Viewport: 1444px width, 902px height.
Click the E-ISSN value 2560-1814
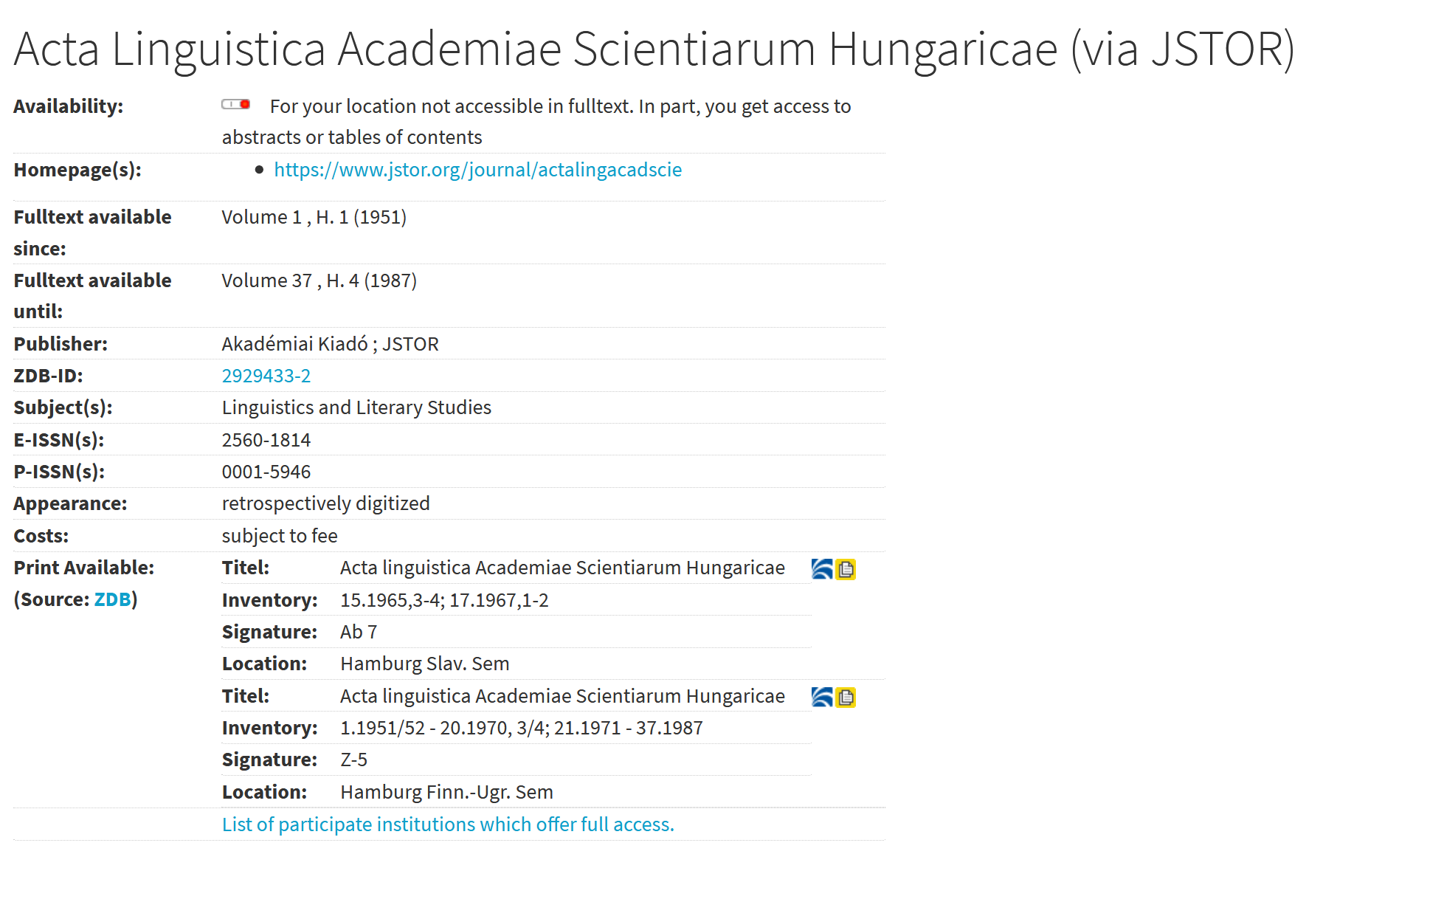click(266, 440)
